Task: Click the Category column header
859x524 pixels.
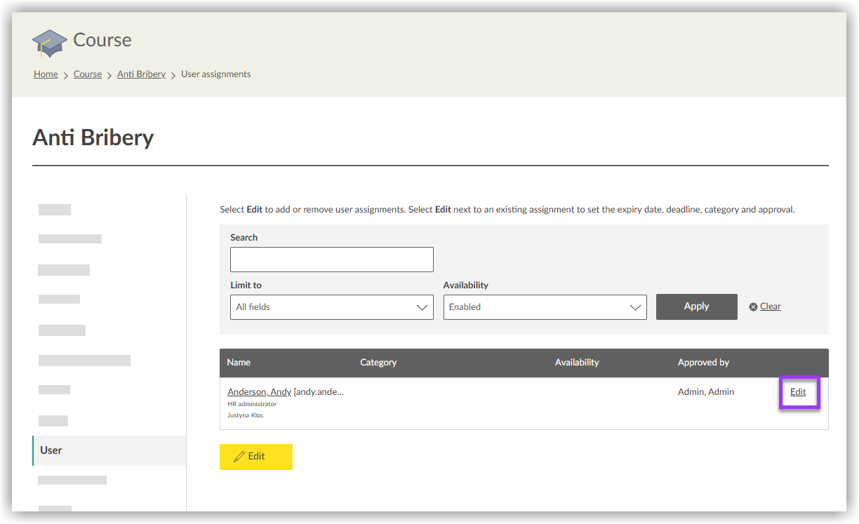Action: pyautogui.click(x=378, y=363)
